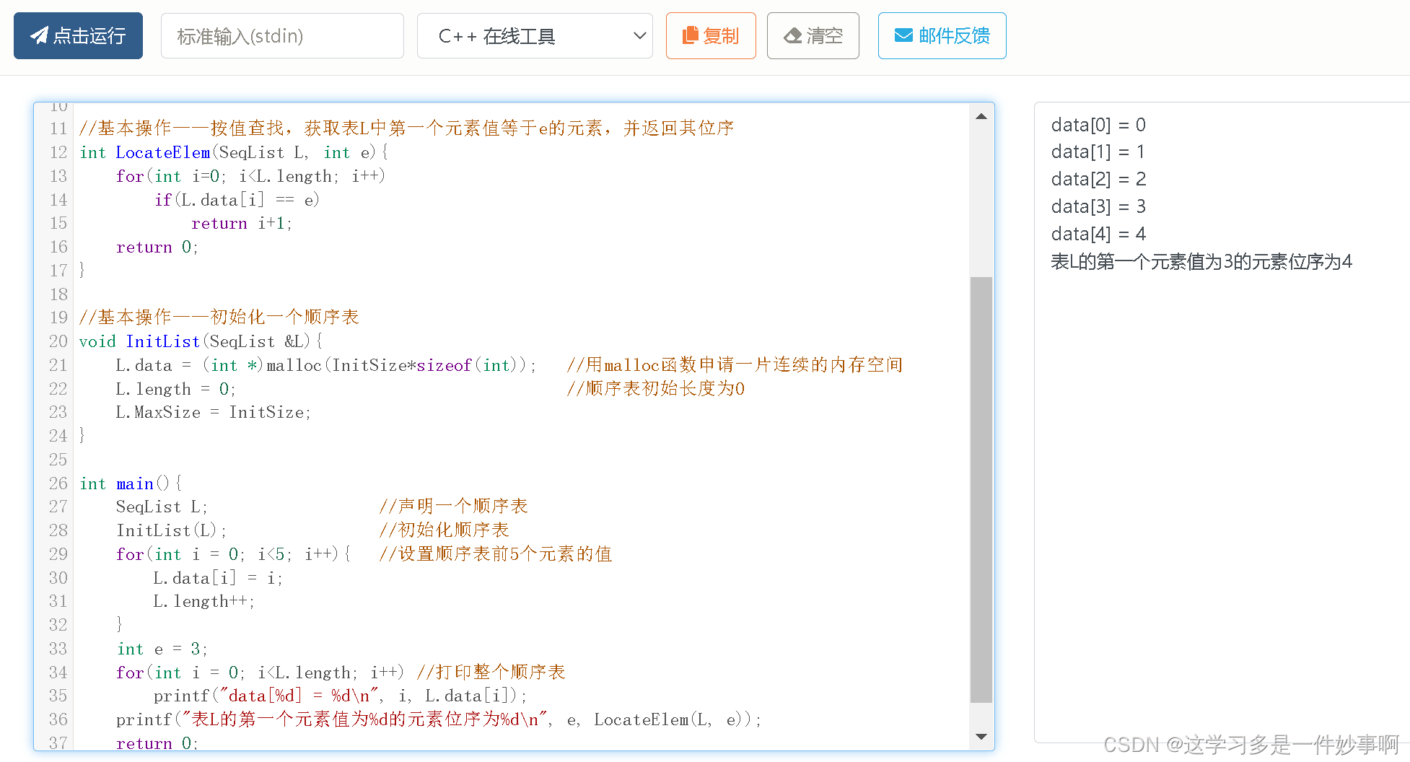Click the envelope icon in 邮件反馈 button
Viewport: 1410px width, 762px height.
pos(903,35)
